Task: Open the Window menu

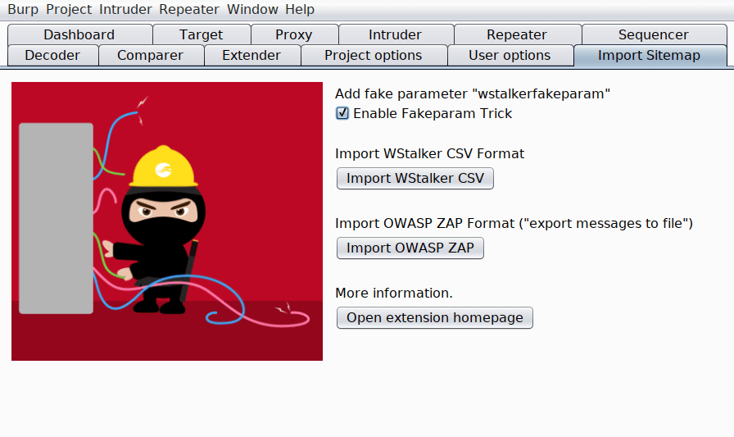Action: (252, 10)
